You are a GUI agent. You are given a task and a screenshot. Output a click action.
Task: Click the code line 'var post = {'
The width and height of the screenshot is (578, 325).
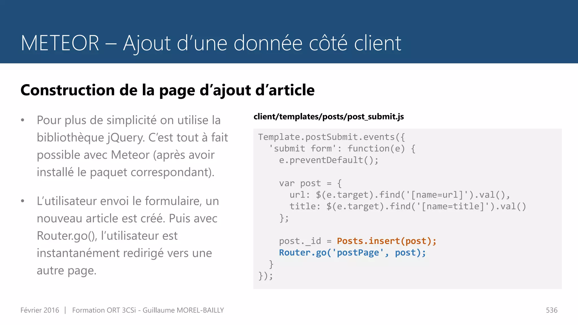pos(310,183)
